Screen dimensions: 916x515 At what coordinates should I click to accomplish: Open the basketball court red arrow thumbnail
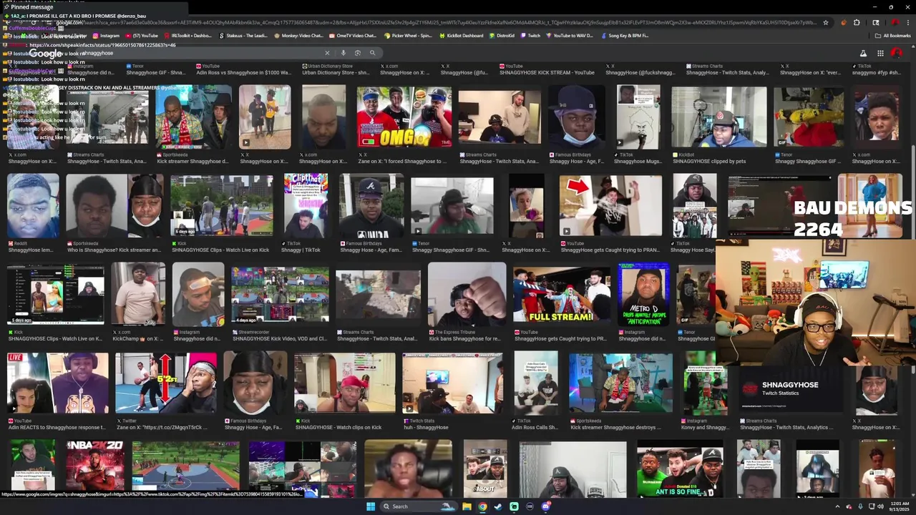click(x=166, y=383)
